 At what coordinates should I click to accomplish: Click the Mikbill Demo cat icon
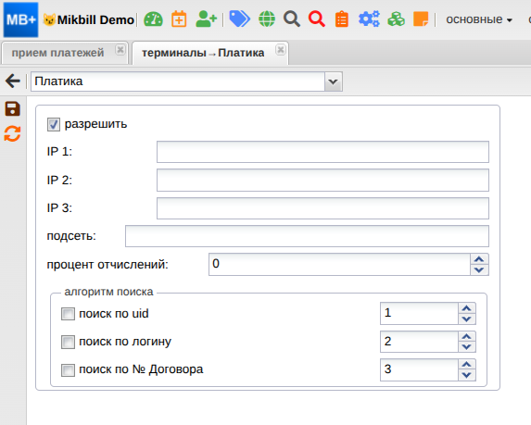coord(49,19)
